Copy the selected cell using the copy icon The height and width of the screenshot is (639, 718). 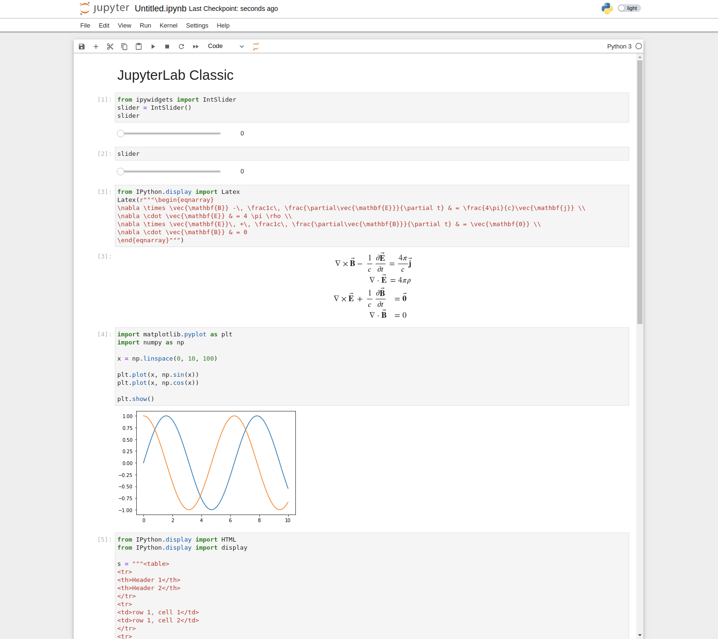124,47
